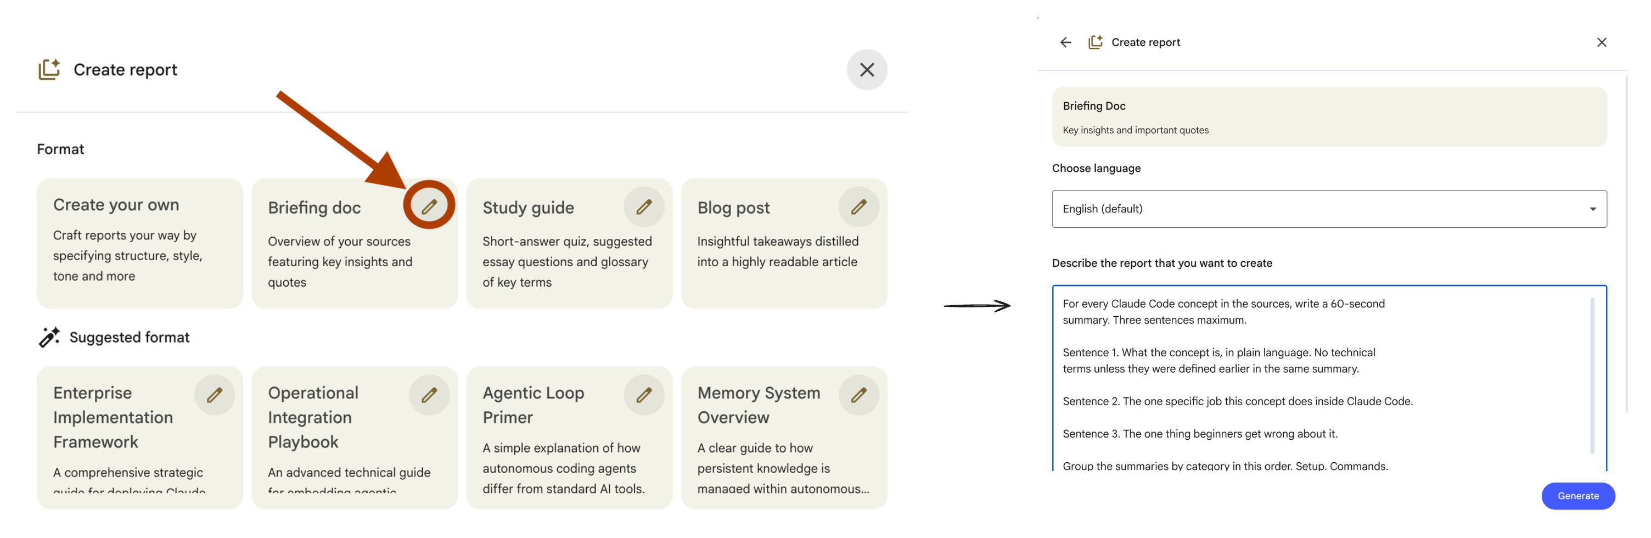Viewport: 1651px width, 538px height.
Task: Close the Create report dialog on left
Action: tap(867, 70)
